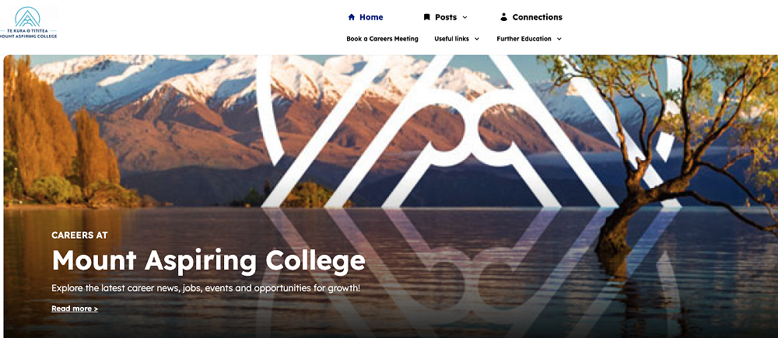Follow the Read more link
This screenshot has width=778, height=338.
(x=75, y=308)
